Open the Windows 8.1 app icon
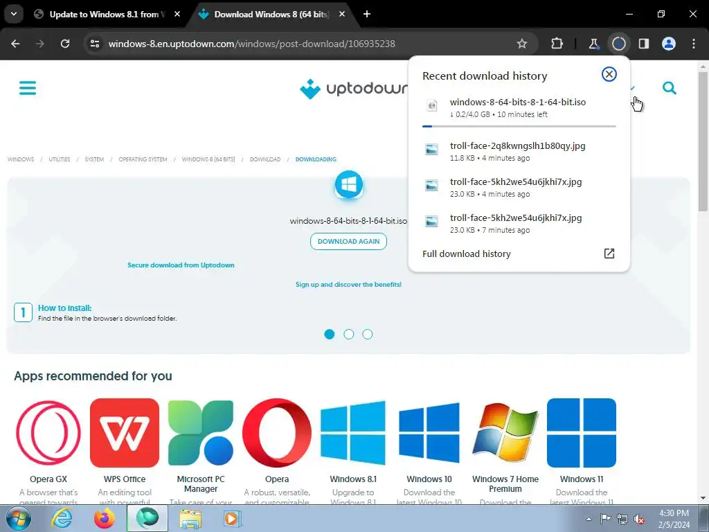 click(x=353, y=433)
